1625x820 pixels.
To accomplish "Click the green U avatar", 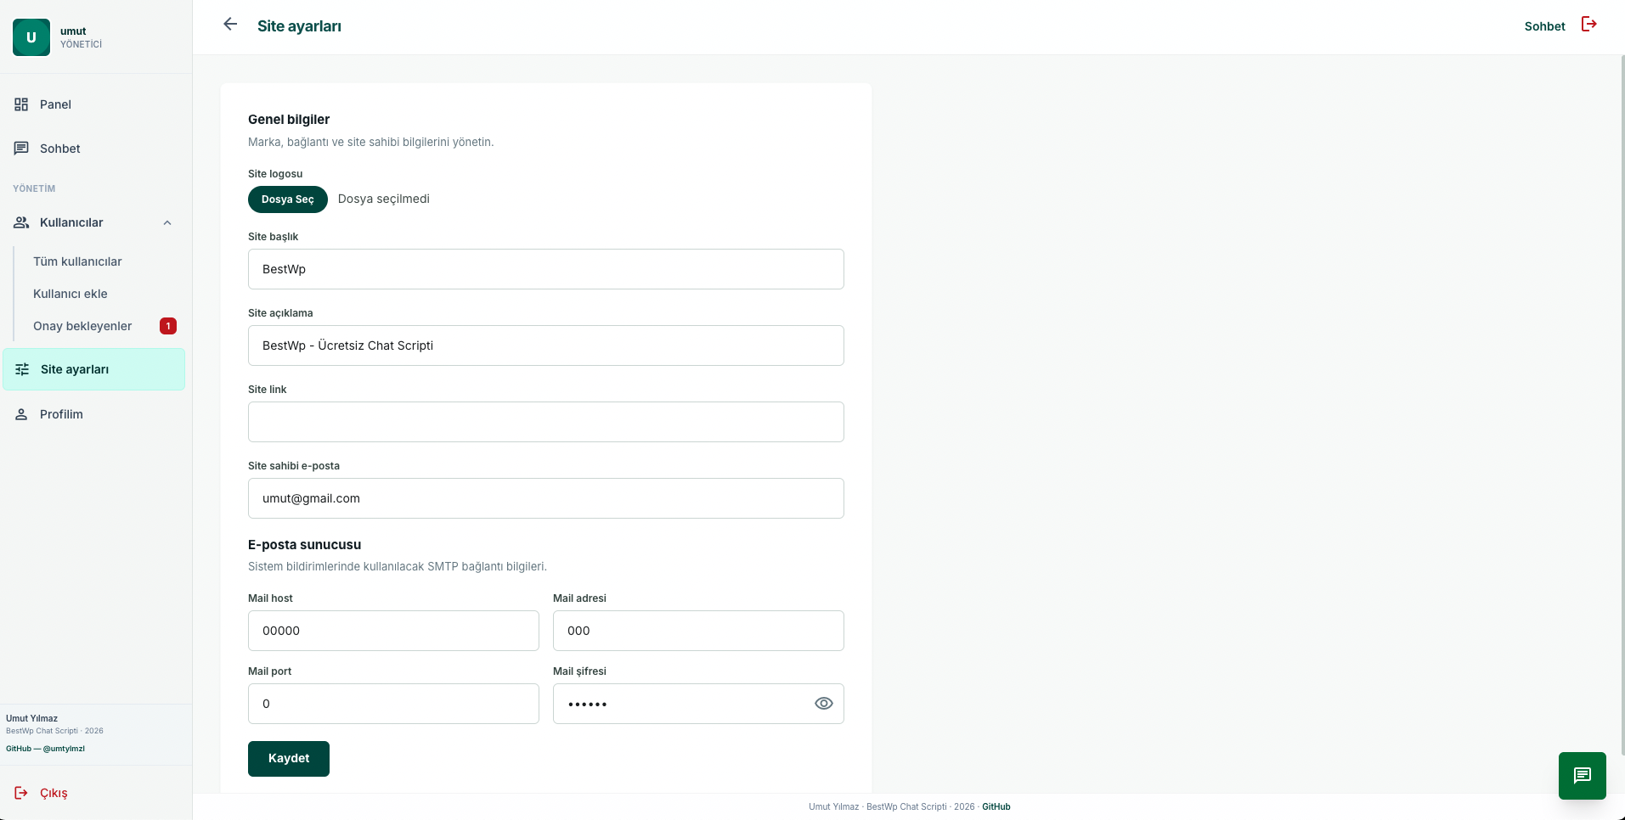I will click(x=31, y=37).
